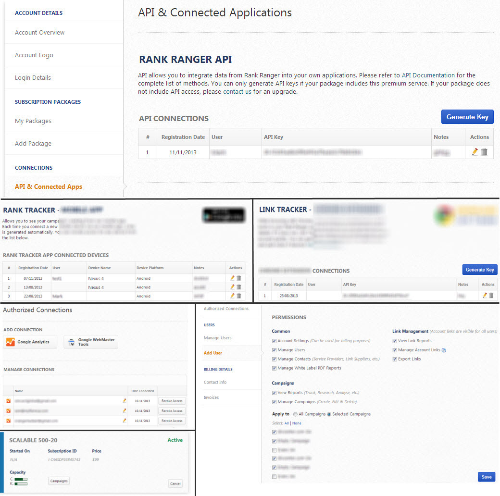Select the All Campaigns radio option
500x496 pixels.
click(295, 414)
